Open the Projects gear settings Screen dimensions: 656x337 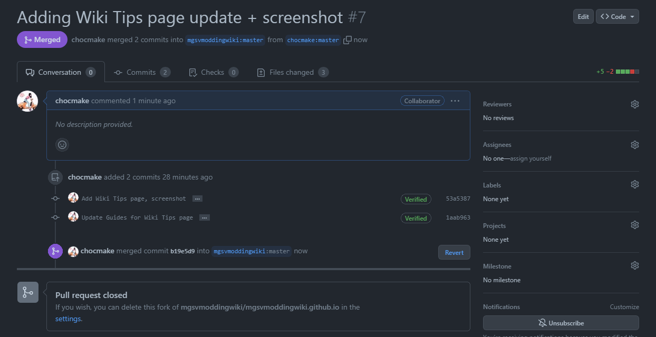pos(635,225)
